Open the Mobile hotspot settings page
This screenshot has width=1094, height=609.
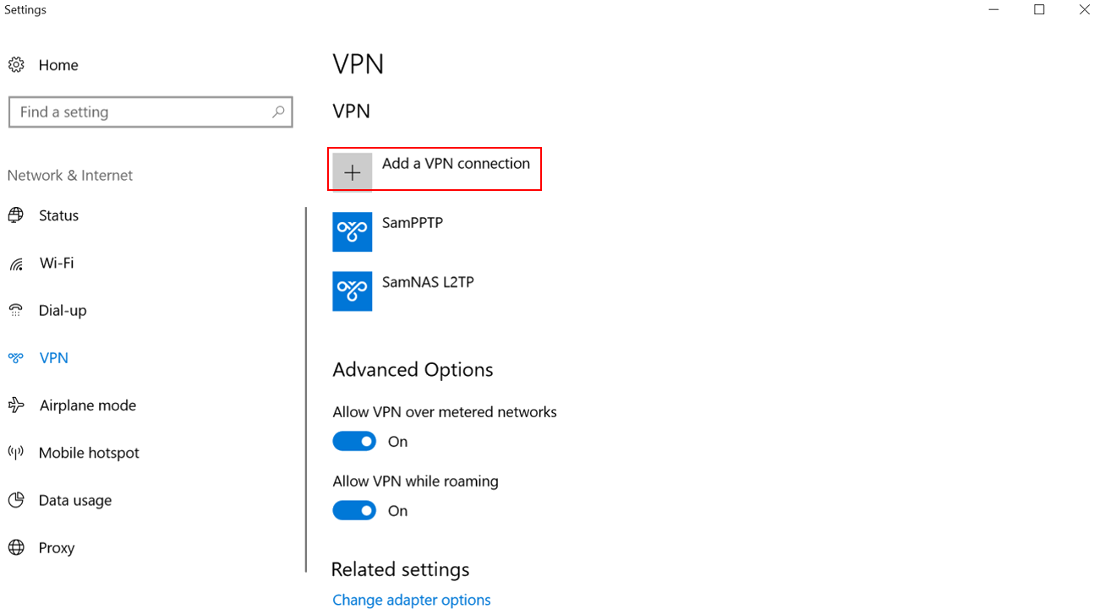click(x=89, y=453)
